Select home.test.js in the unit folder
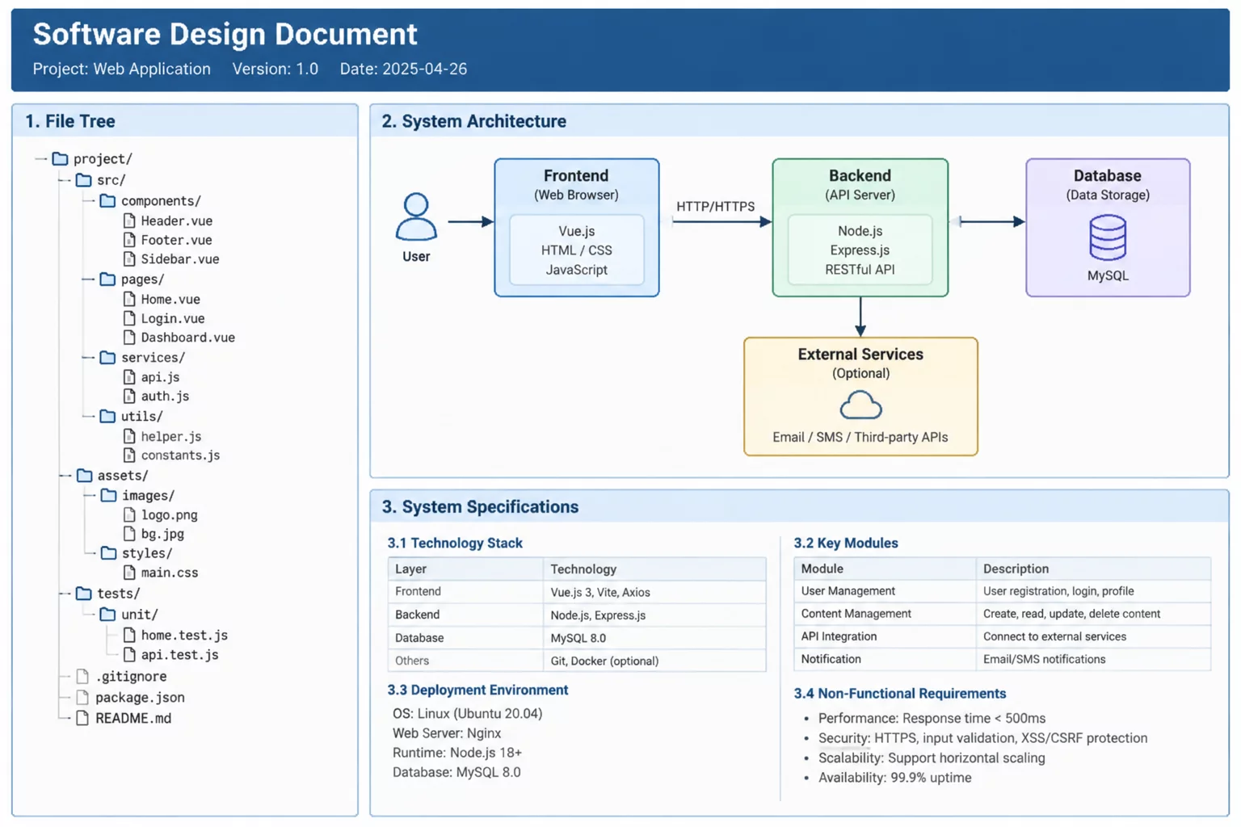 tap(184, 636)
